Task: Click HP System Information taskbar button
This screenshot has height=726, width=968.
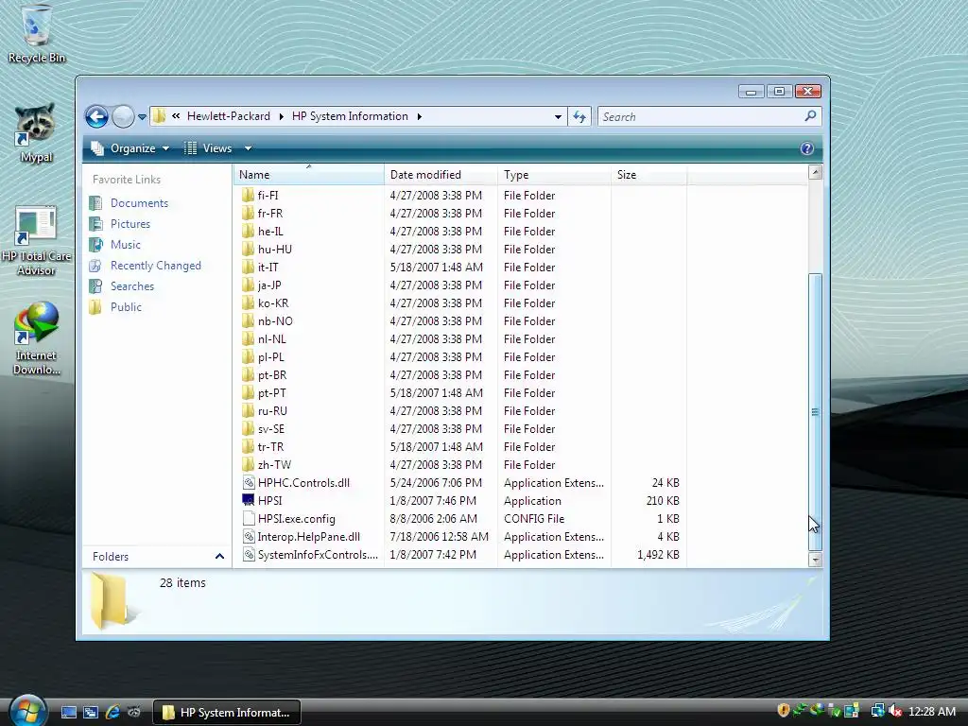Action: click(x=227, y=712)
